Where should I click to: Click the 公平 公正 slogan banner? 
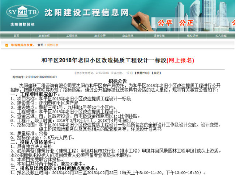click(x=176, y=23)
